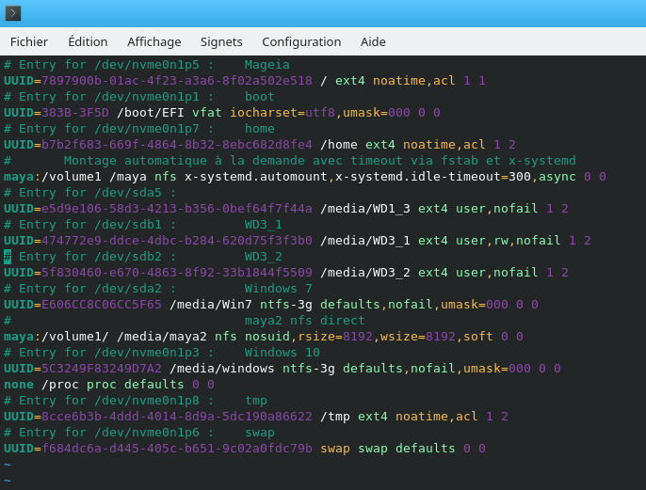The height and width of the screenshot is (490, 646).
Task: Click ntfs-3g type on the Win7 line
Action: coord(286,306)
